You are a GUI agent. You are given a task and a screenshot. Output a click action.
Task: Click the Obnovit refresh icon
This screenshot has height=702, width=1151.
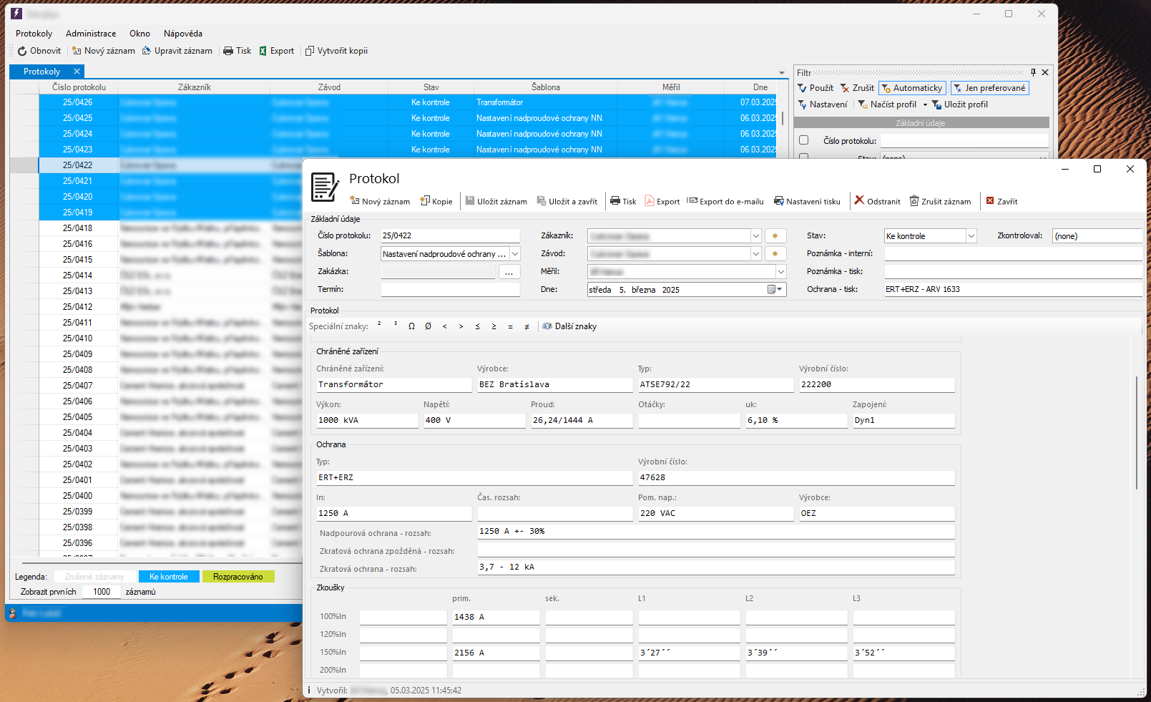tap(22, 51)
